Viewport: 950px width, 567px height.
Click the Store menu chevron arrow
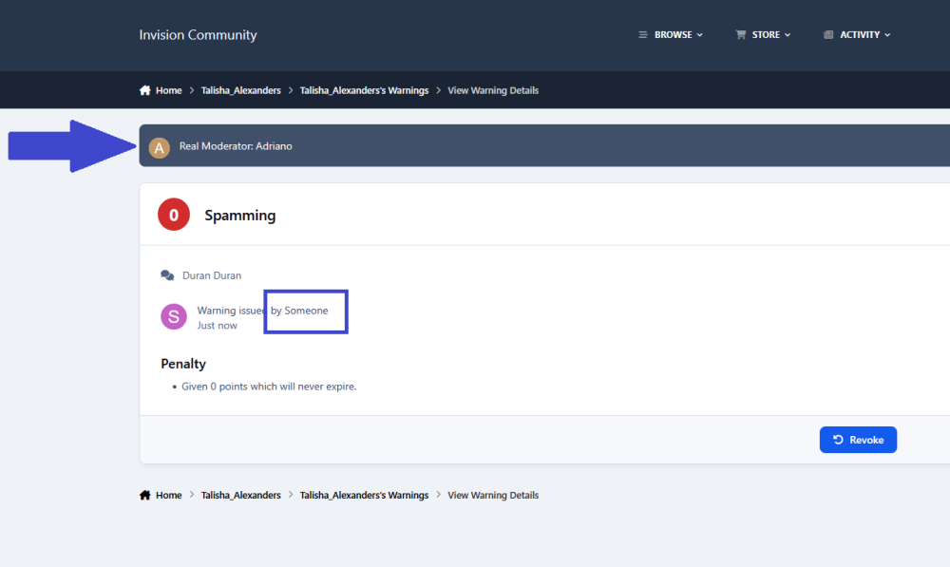tap(788, 35)
